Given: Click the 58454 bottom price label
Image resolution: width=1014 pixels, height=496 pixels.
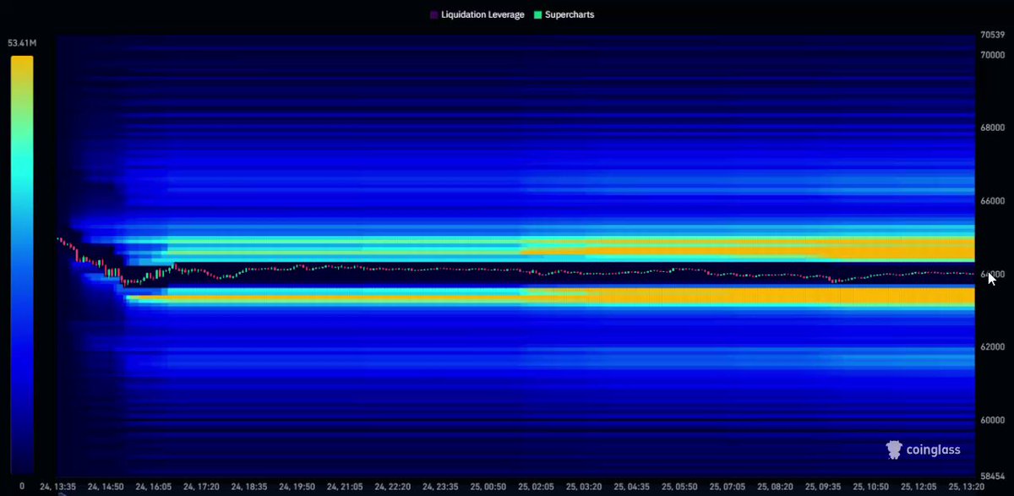Looking at the screenshot, I should [991, 477].
